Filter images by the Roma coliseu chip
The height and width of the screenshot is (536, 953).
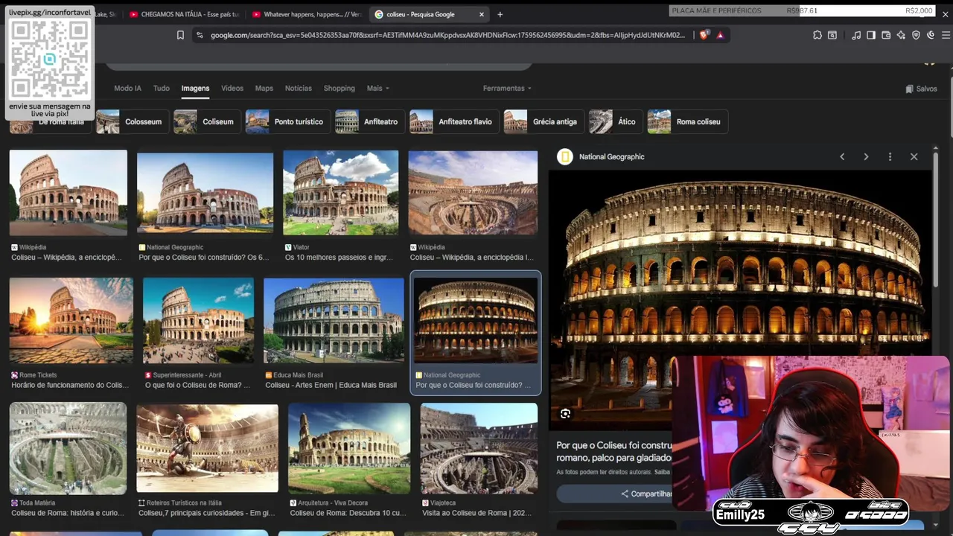(686, 121)
